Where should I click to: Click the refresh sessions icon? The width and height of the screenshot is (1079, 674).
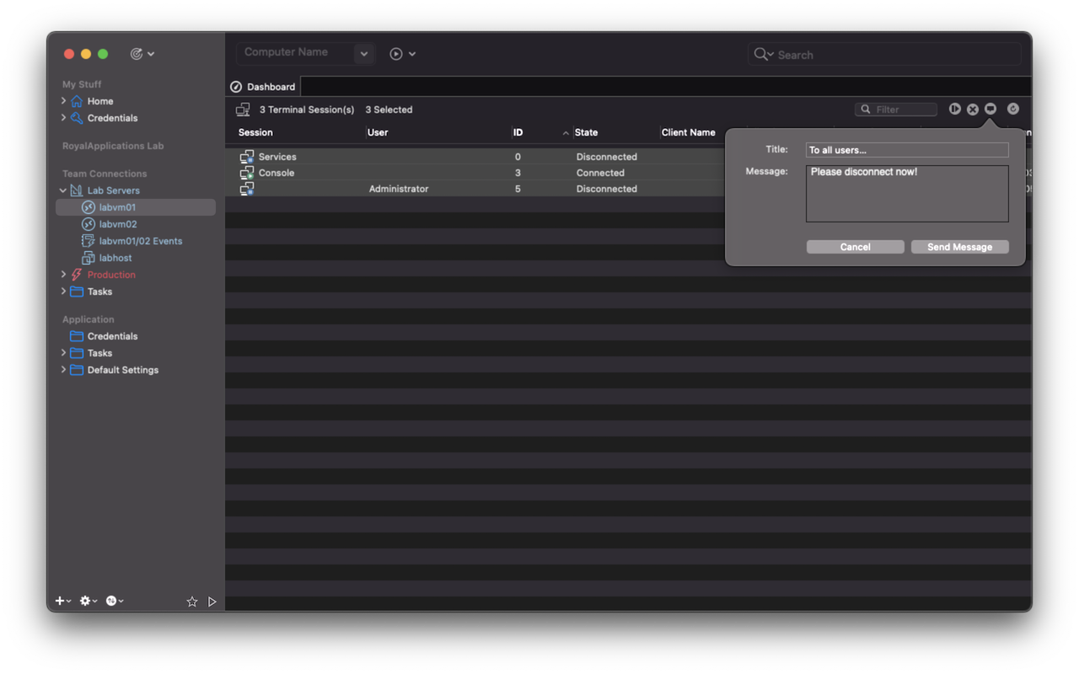coord(1012,109)
